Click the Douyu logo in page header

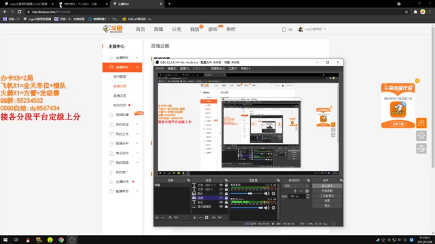[112, 29]
